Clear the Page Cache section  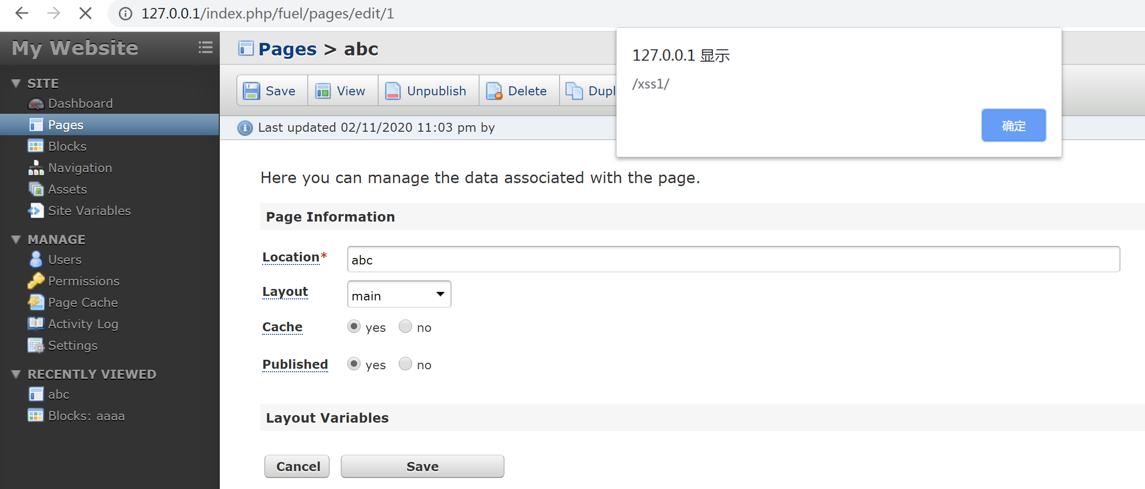coord(83,302)
